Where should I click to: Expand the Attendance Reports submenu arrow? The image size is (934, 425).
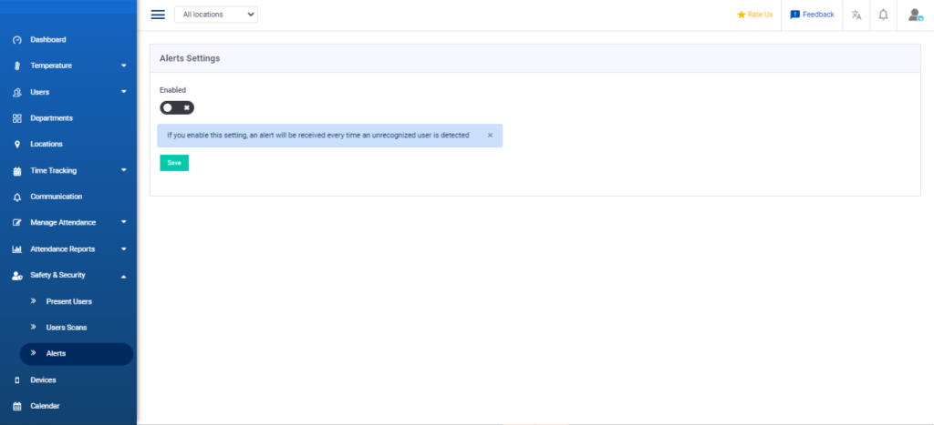click(x=124, y=249)
